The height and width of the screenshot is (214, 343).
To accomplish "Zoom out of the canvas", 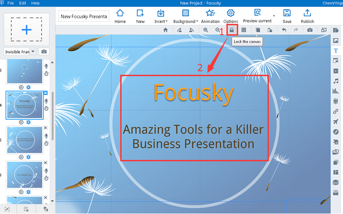I will [218, 30].
